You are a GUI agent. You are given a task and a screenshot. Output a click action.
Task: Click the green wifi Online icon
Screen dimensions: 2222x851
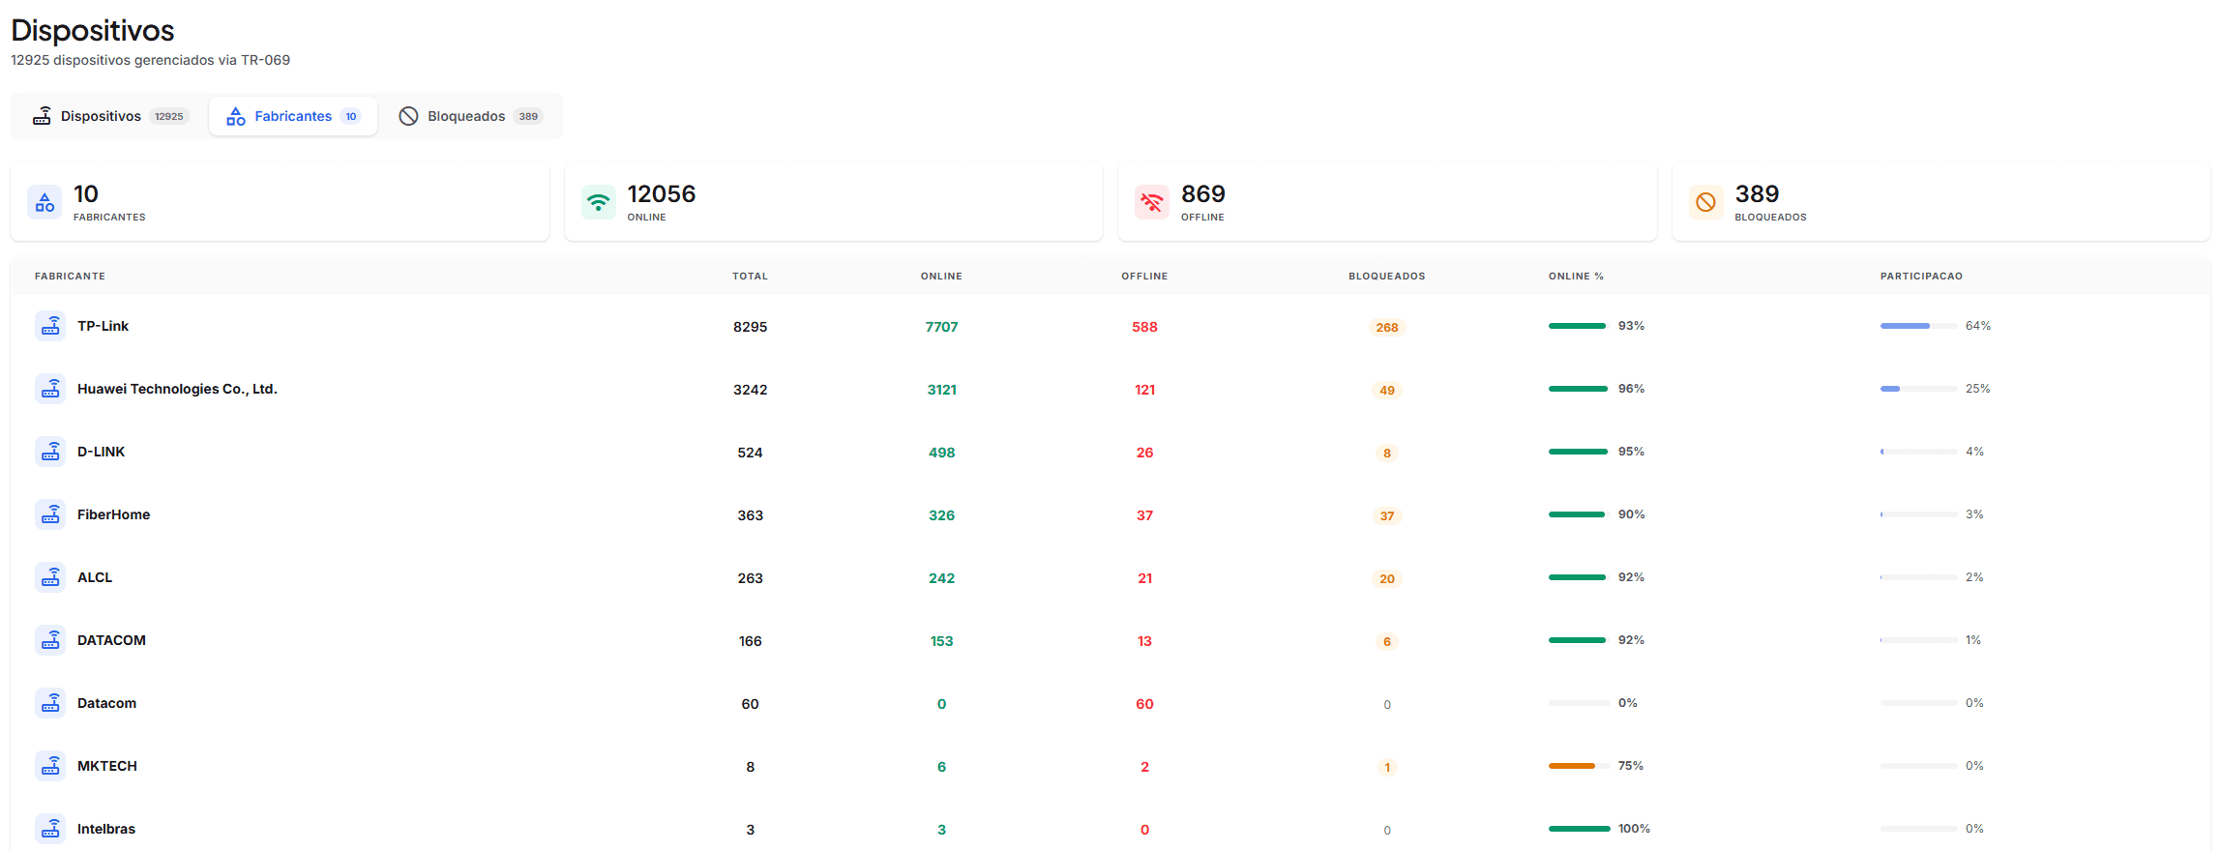pos(599,202)
